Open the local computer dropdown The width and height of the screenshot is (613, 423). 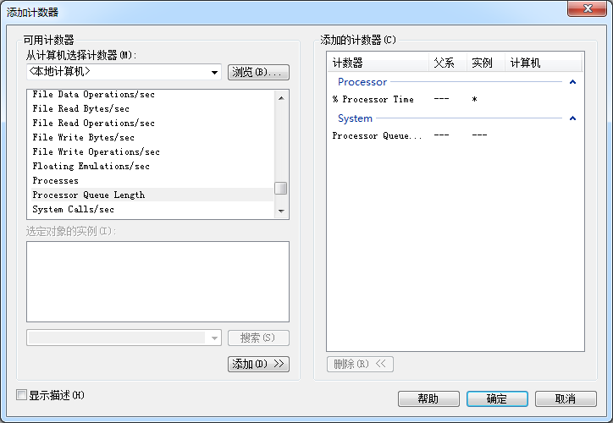[x=215, y=73]
